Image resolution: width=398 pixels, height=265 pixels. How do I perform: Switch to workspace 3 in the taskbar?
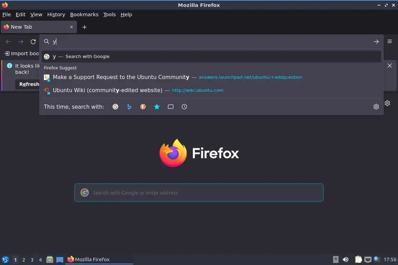[x=32, y=260]
